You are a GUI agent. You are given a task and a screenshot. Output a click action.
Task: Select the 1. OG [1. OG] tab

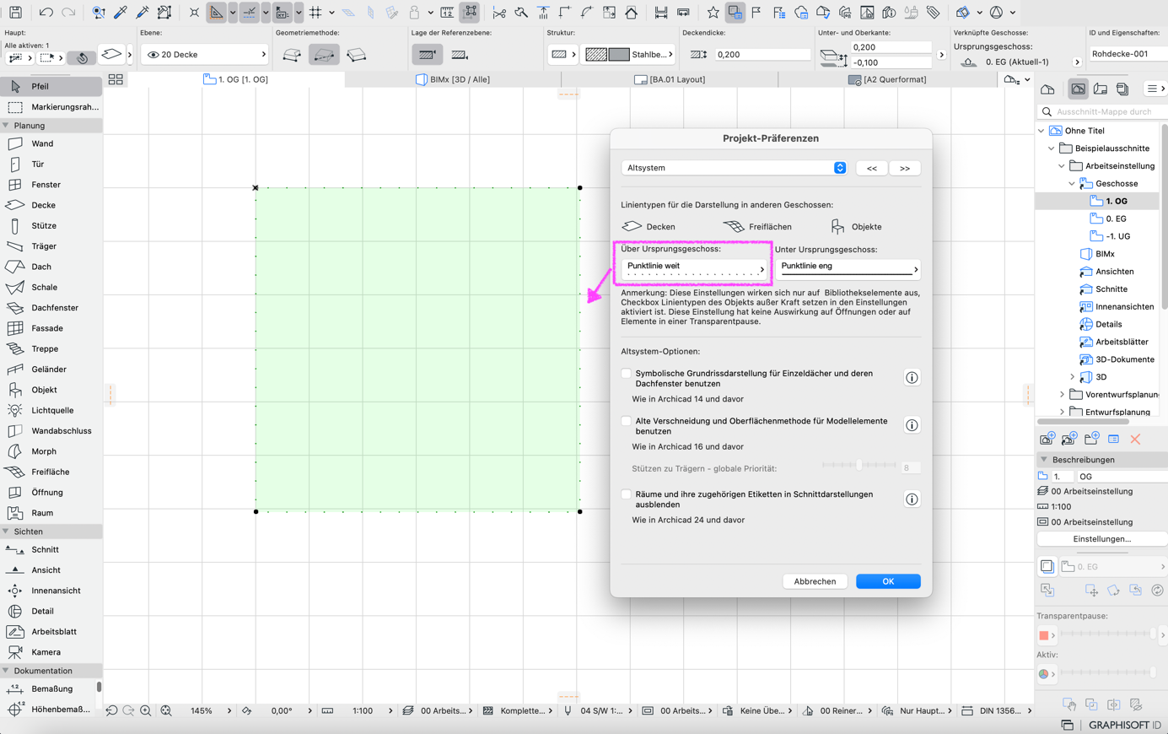pyautogui.click(x=236, y=79)
